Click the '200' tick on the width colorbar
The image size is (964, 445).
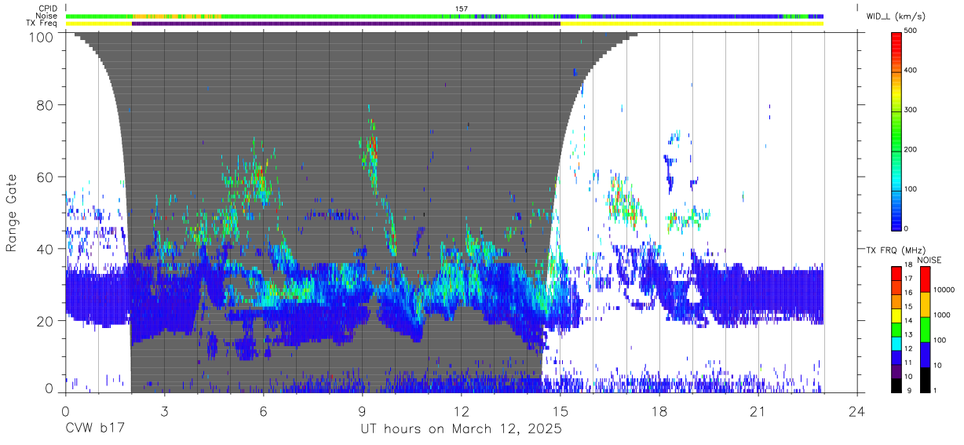point(911,149)
